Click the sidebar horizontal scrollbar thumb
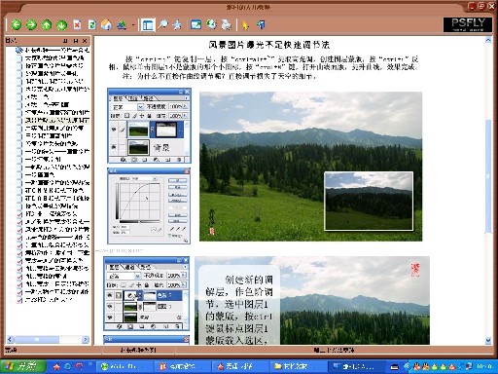Screen dimensions: 498x374 click(x=37, y=339)
